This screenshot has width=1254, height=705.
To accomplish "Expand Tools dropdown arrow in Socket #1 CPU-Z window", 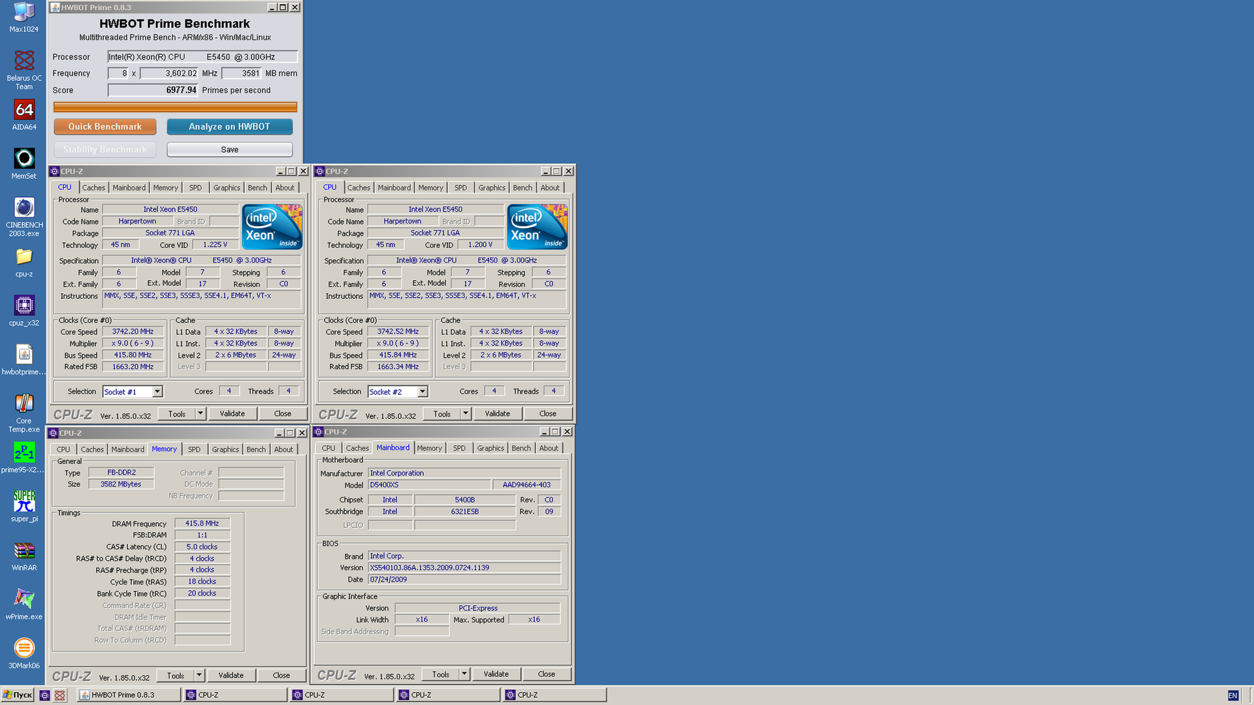I will click(201, 414).
